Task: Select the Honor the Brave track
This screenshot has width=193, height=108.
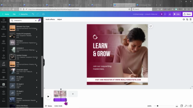Action: 24,106
